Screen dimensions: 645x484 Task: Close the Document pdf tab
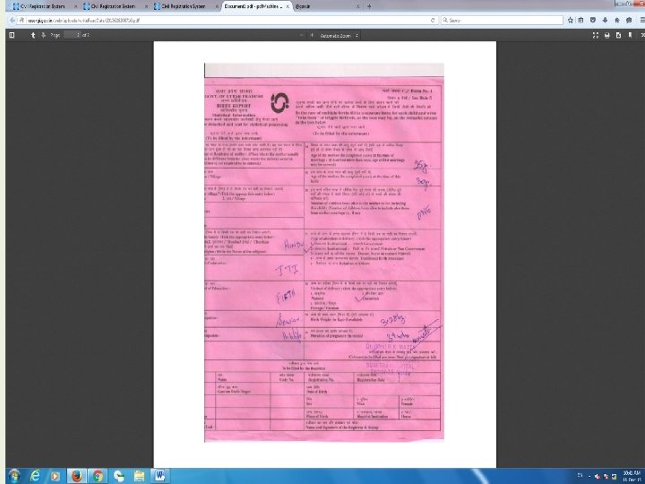(288, 6)
